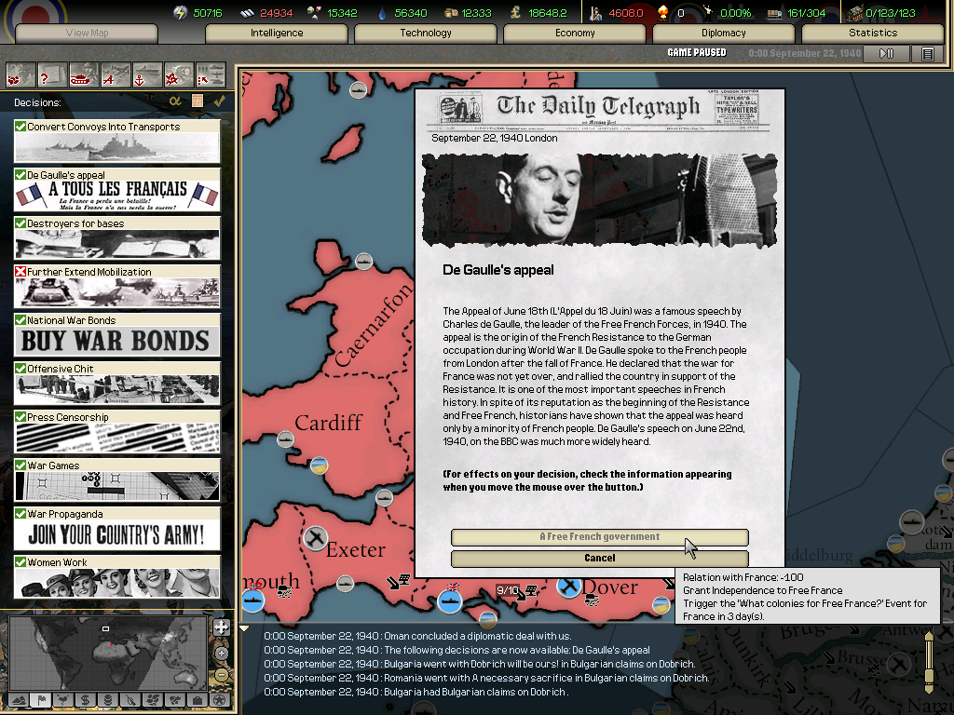The image size is (954, 715).
Task: Select the supply map mode barrels icon
Action: pos(108,700)
